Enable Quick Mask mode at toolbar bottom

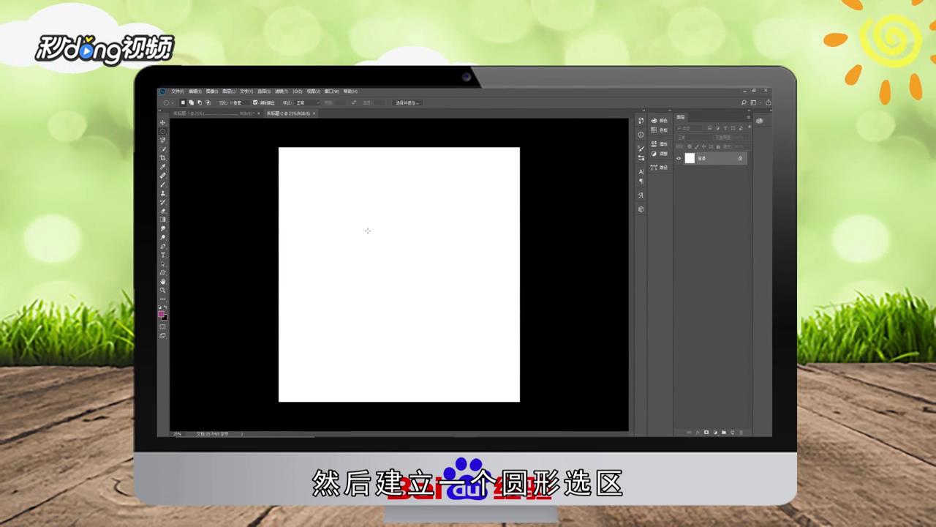click(x=162, y=327)
